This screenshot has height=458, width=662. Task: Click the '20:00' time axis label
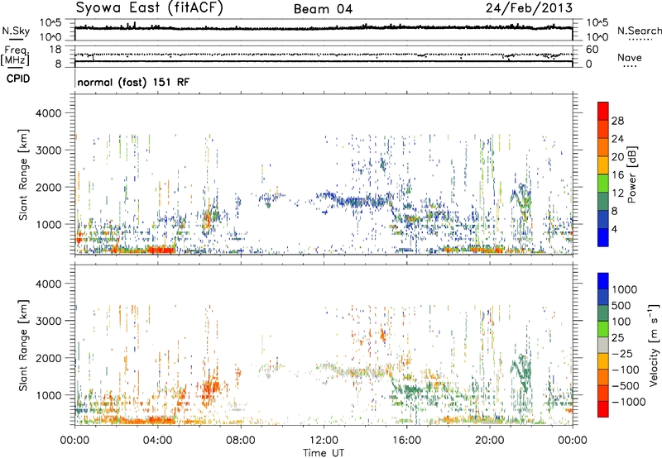[x=489, y=441]
